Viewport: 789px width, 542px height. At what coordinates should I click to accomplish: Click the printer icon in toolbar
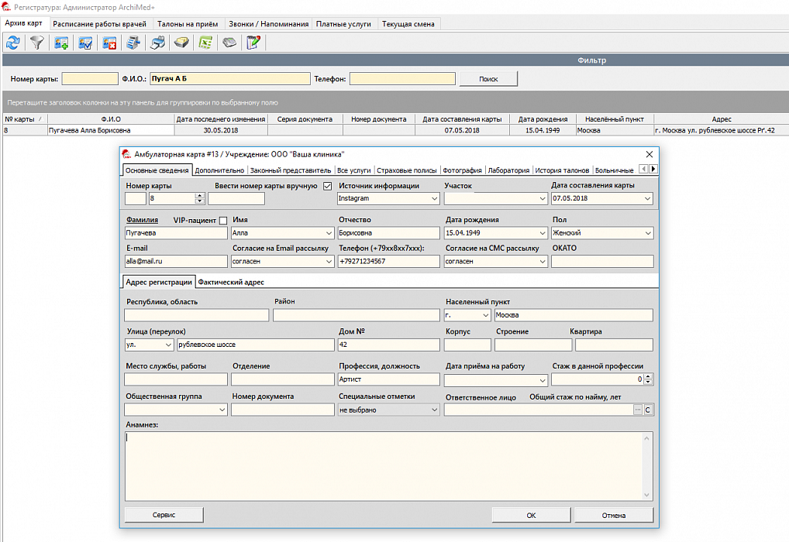tap(157, 43)
